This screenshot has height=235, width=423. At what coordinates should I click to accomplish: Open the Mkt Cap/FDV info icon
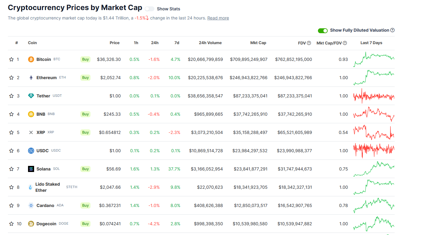(345, 43)
